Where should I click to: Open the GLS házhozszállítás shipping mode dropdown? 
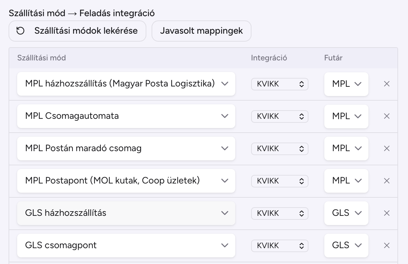pos(126,213)
